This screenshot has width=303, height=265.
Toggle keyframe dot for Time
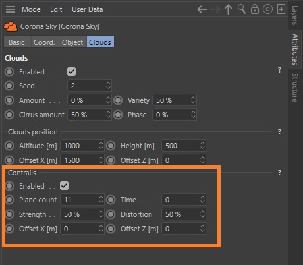coord(111,200)
